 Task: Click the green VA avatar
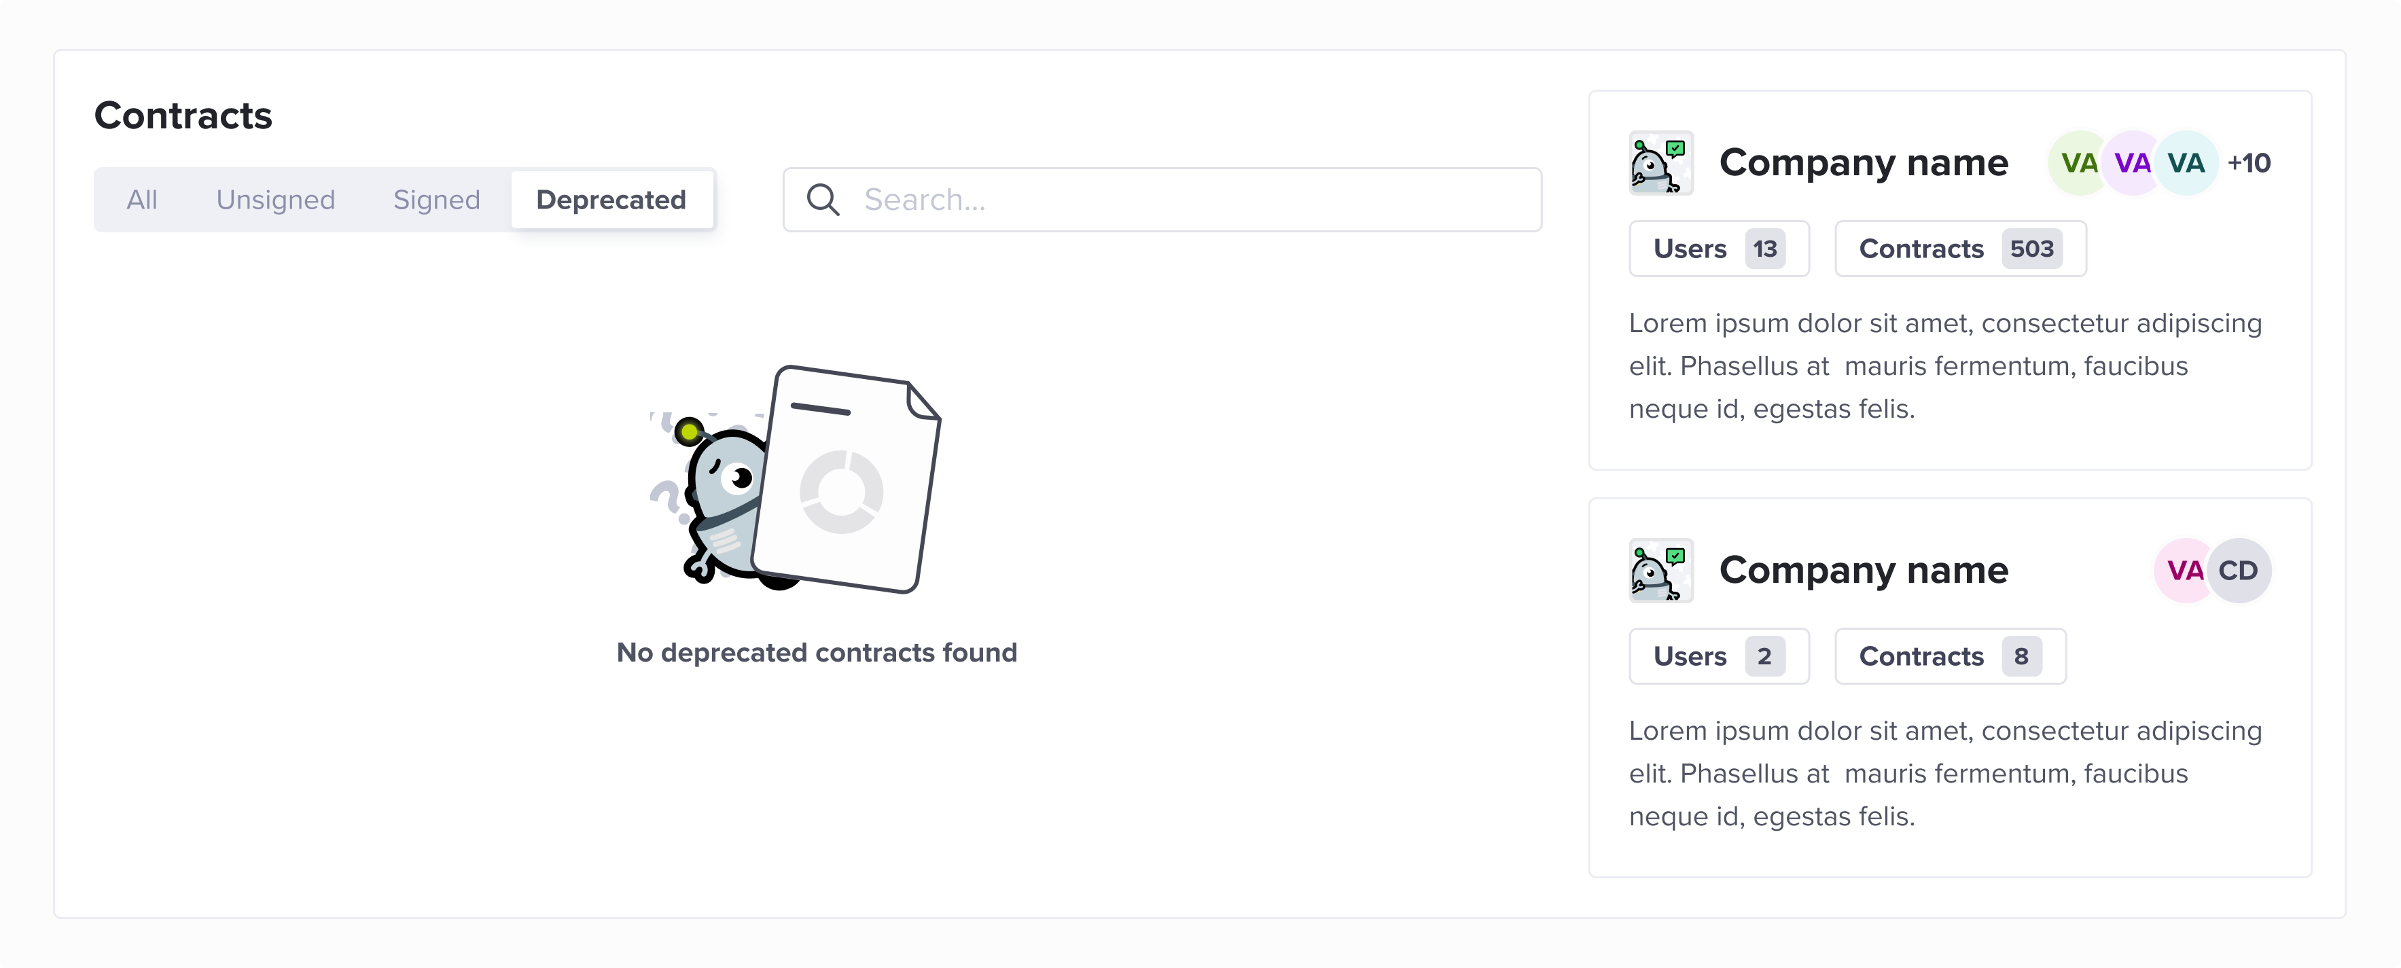pyautogui.click(x=2078, y=163)
